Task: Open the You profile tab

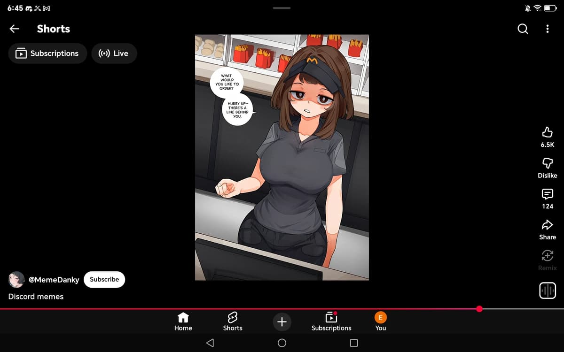Action: coord(381,322)
